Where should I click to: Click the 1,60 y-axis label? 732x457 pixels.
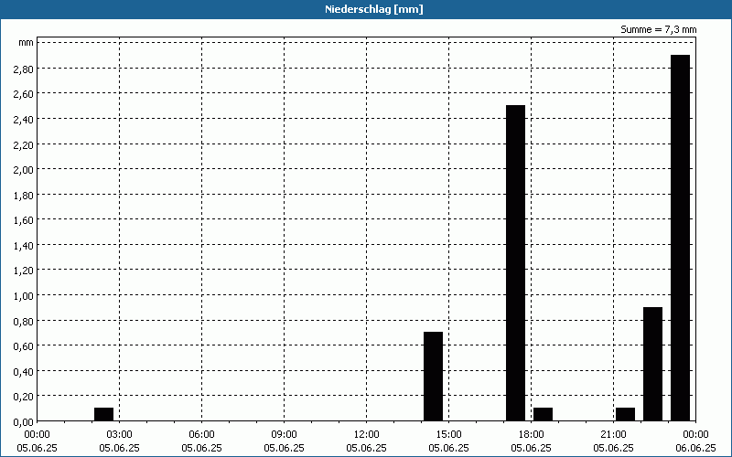(24, 220)
